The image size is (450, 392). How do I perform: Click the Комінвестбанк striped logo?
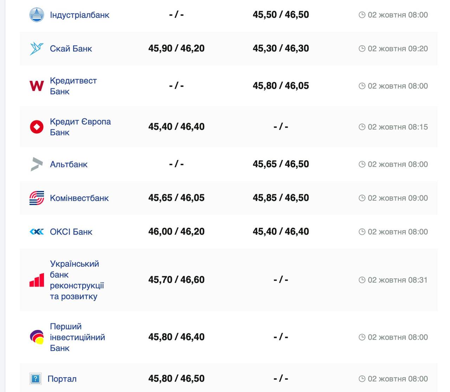(37, 198)
